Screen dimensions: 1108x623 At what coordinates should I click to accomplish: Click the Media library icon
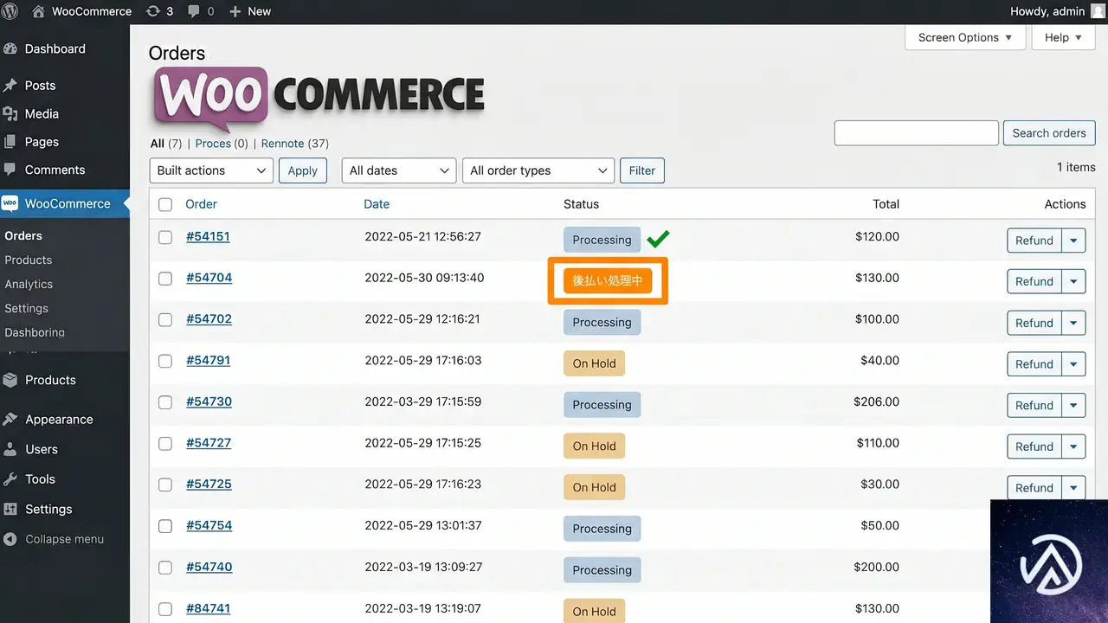(10, 114)
